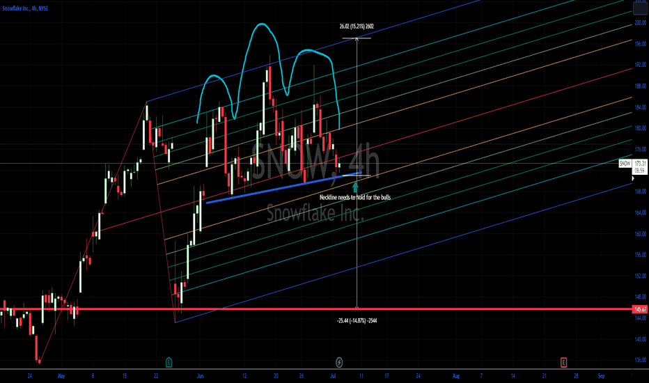Click the 152.00 price axis label
The height and width of the screenshot is (383, 649).
tap(640, 276)
